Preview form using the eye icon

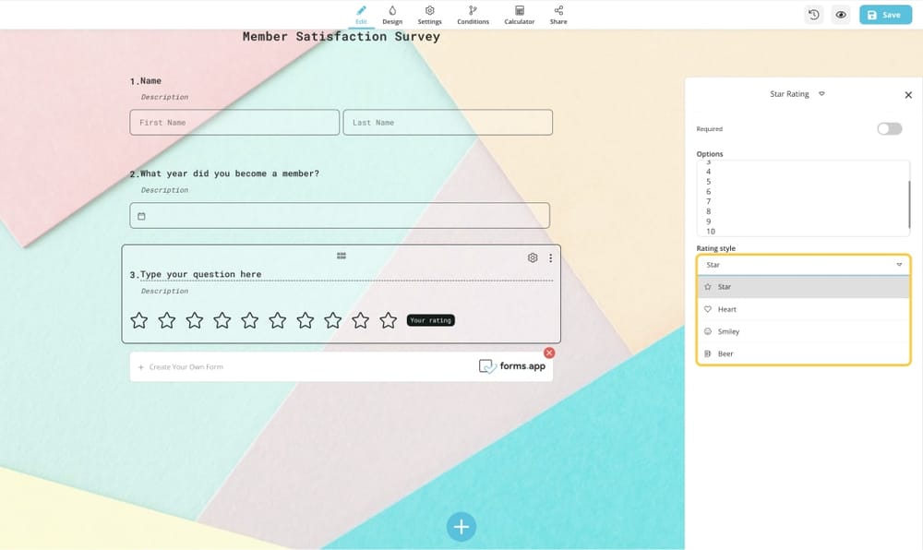pyautogui.click(x=841, y=15)
